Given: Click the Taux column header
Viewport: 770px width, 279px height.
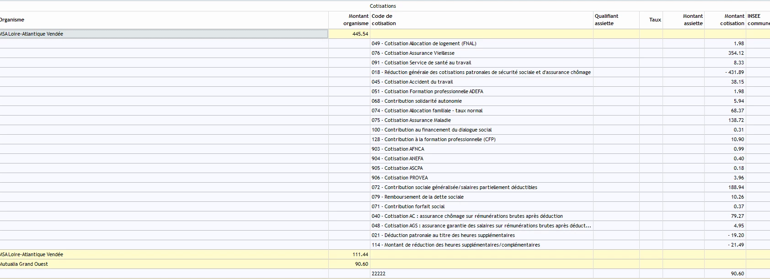Looking at the screenshot, I should tap(654, 20).
